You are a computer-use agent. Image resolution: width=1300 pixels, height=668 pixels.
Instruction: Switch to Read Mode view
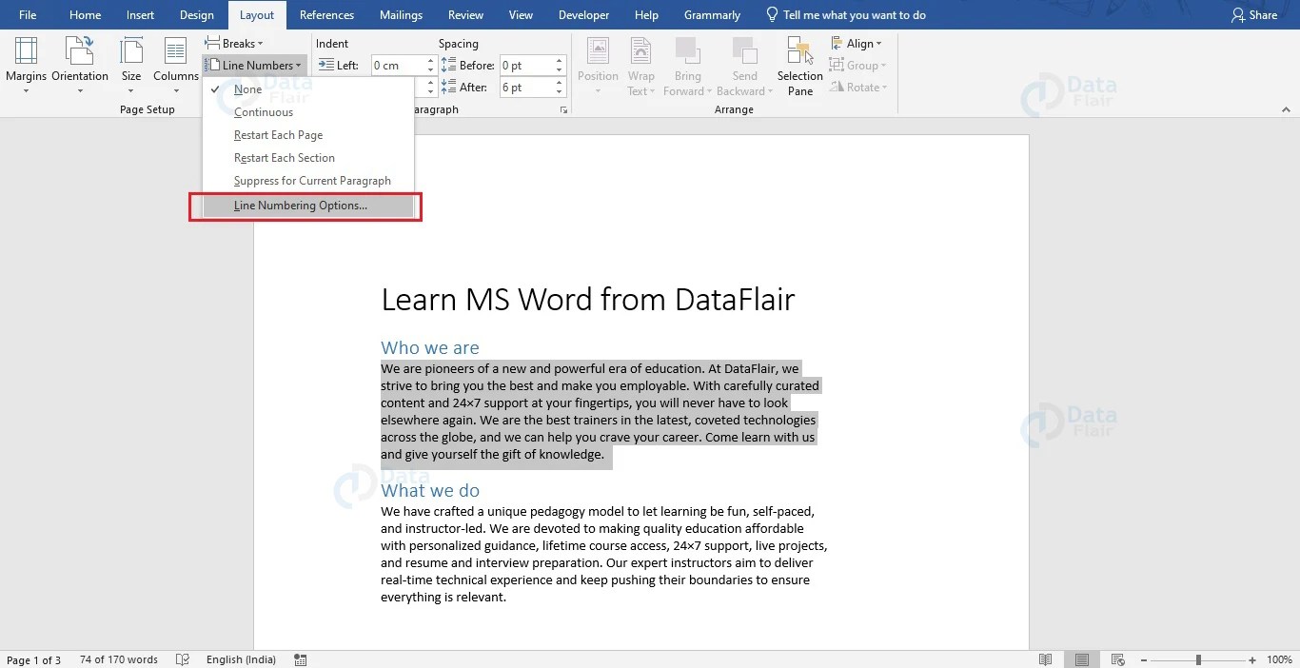[1045, 658]
